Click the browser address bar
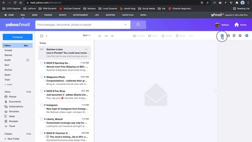252x142 pixels. pyautogui.click(x=113, y=3)
